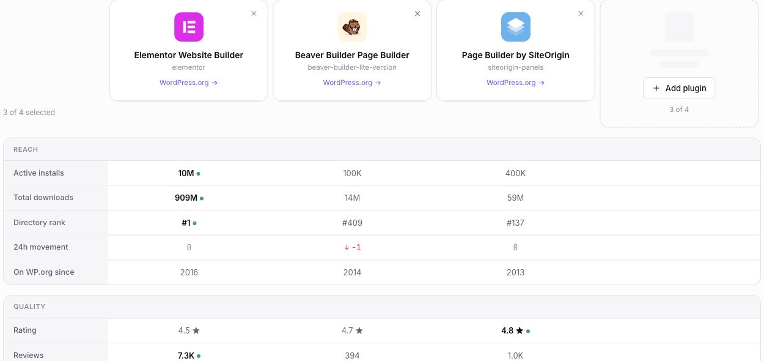
Task: Open Beaver Builder's WordPress.org link
Action: click(352, 83)
